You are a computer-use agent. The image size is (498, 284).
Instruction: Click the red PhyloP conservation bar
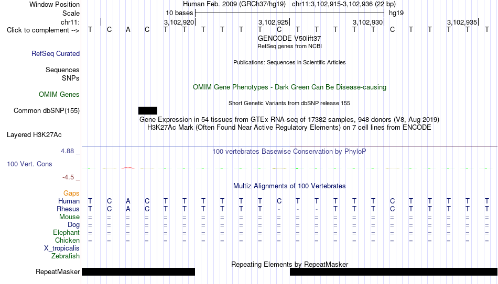pyautogui.click(x=128, y=168)
